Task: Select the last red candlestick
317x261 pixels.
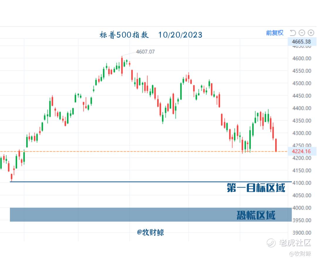Action: [x=276, y=145]
